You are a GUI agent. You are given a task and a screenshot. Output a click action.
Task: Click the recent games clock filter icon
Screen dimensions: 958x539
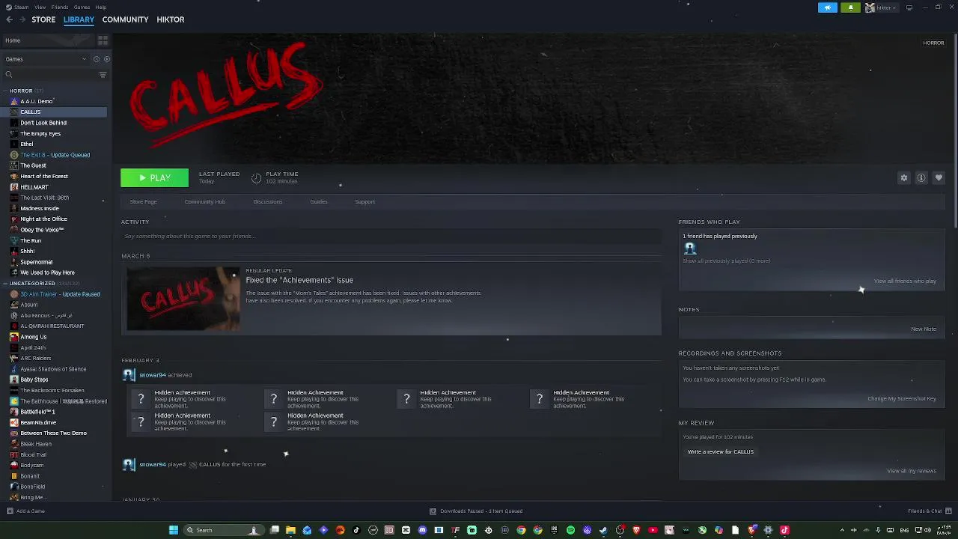tap(97, 59)
